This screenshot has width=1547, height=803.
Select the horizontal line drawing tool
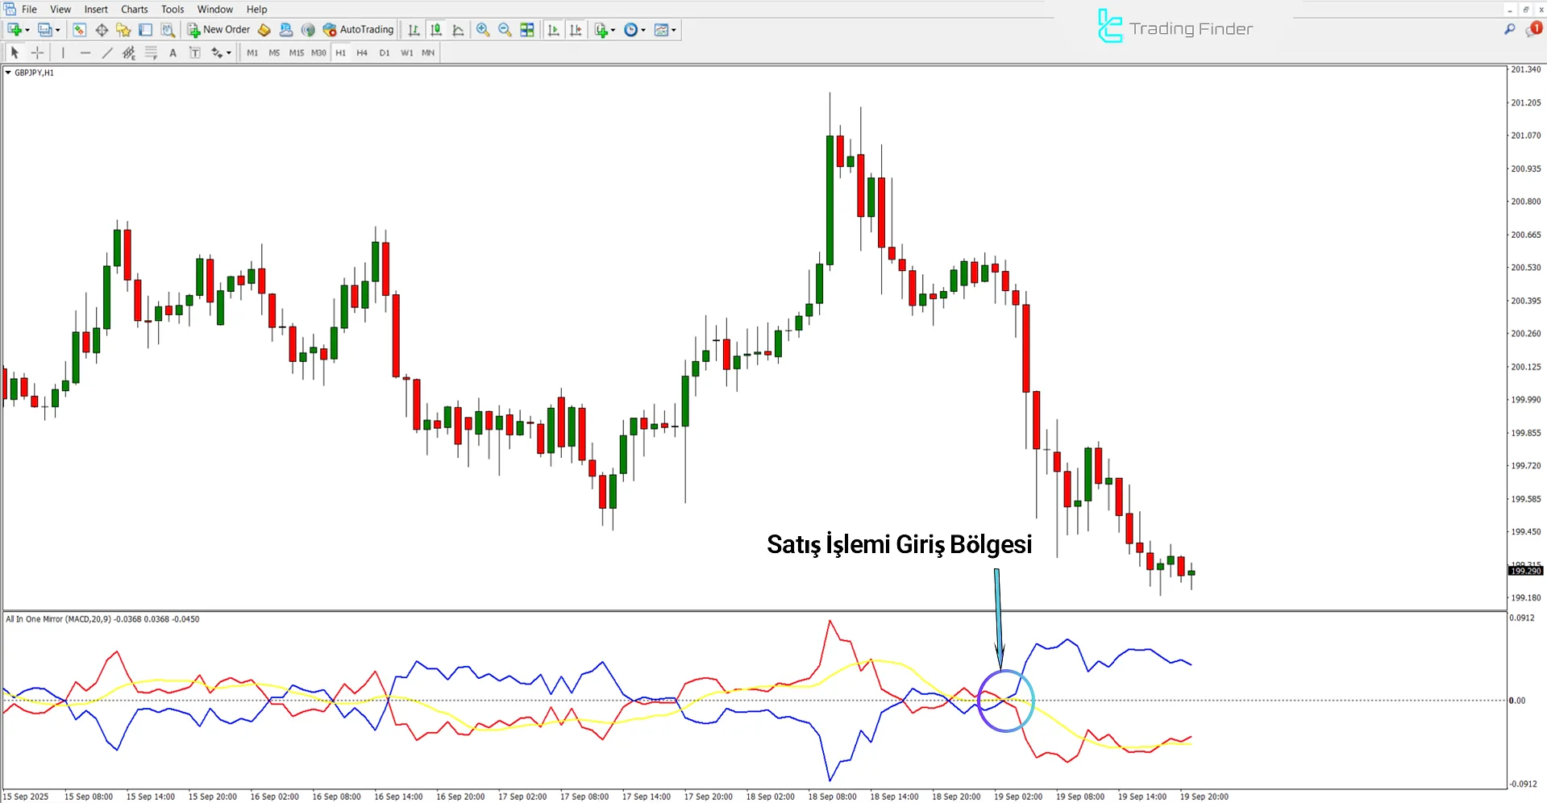85,53
